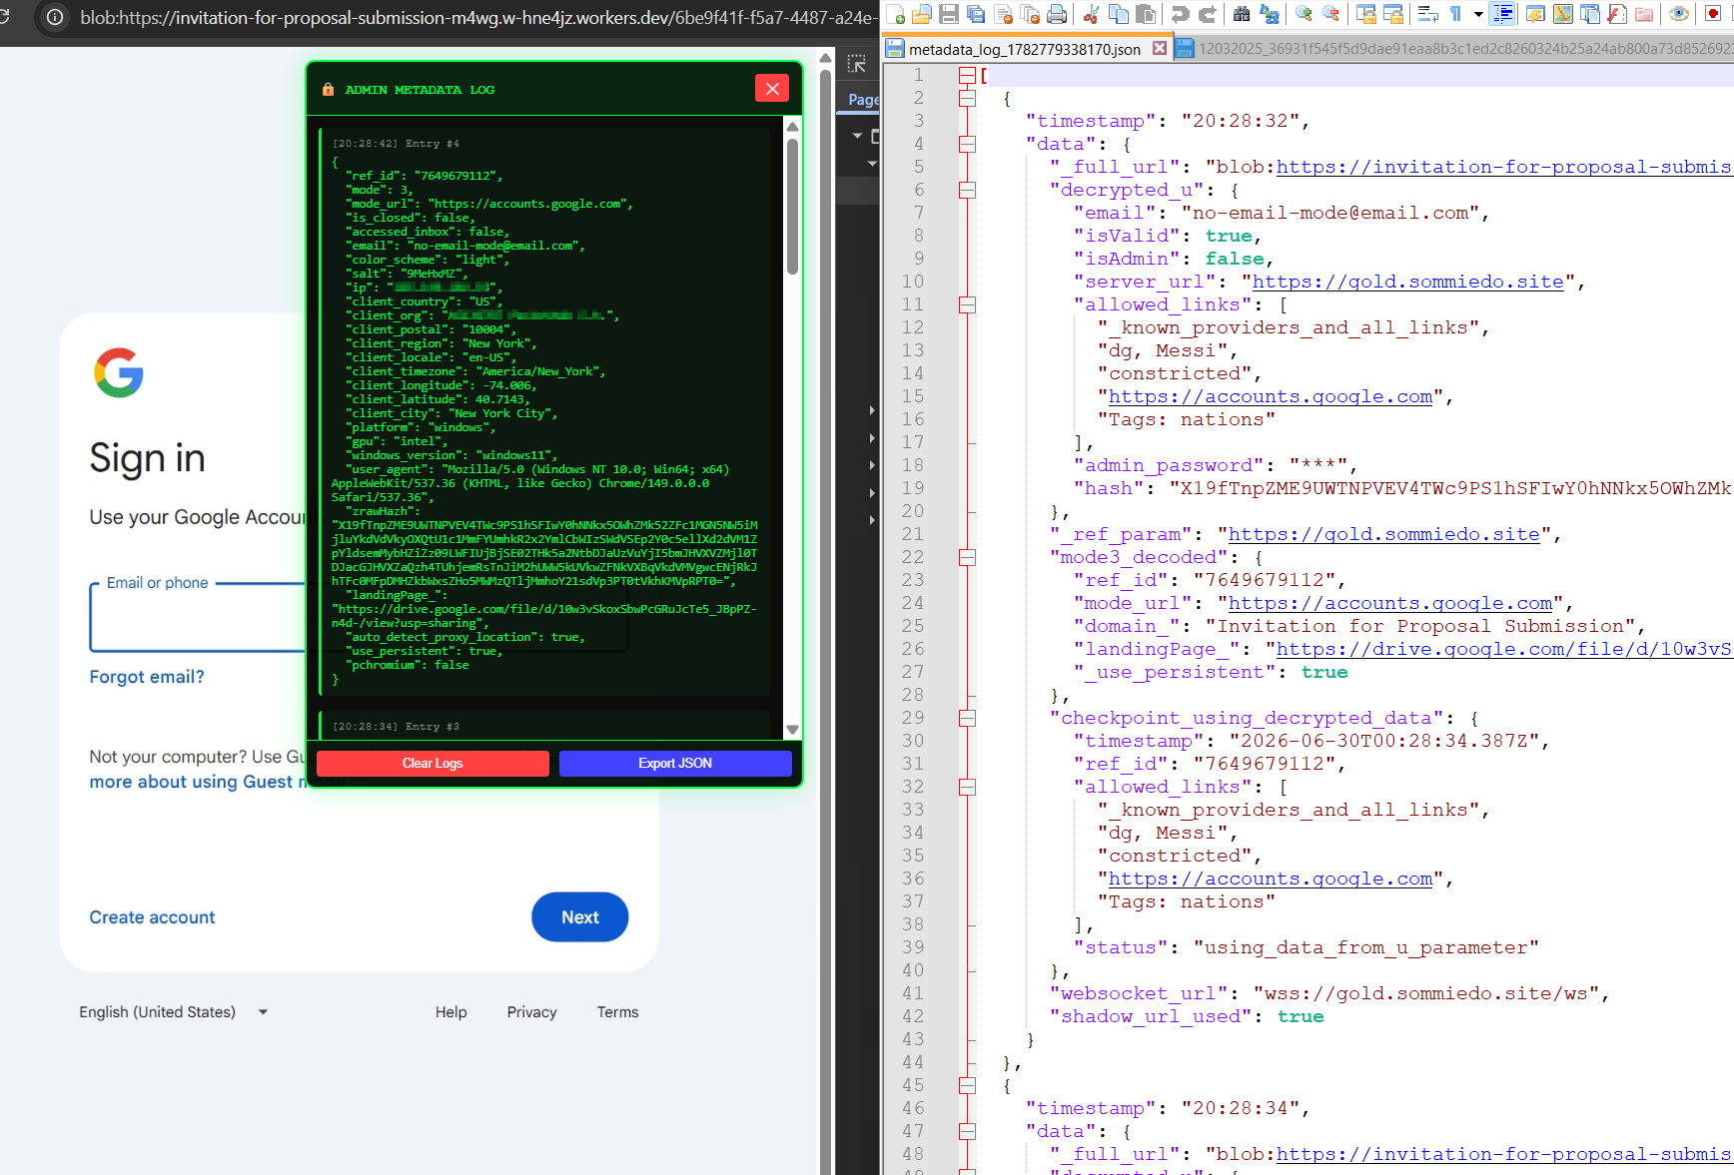The image size is (1734, 1175).
Task: Collapse the allowed_links fold at line 11
Action: (967, 304)
